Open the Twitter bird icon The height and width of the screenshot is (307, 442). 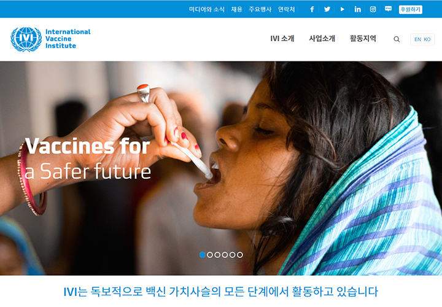(327, 9)
